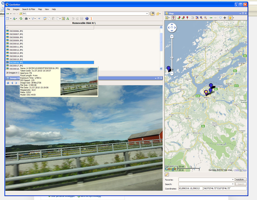
Task: Click the refresh green arrows icon
Action: click(21, 19)
